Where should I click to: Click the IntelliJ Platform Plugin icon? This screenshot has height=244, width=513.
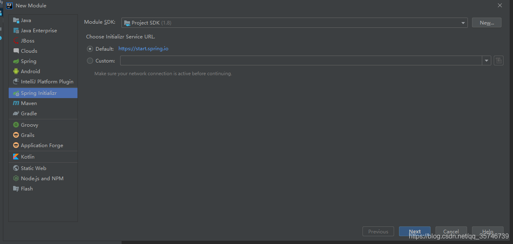tap(16, 82)
